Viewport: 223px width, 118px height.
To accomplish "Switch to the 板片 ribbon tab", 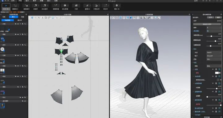I will tap(27, 1).
